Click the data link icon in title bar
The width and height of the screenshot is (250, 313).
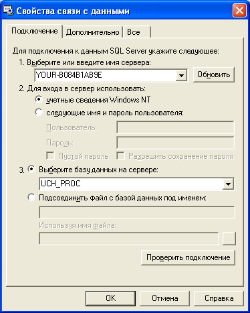[8, 11]
